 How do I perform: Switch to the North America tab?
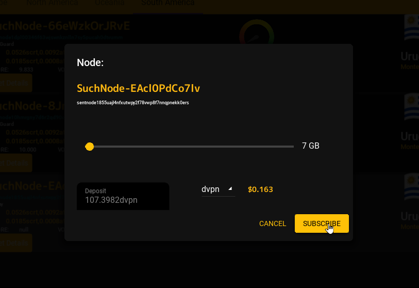(x=52, y=4)
